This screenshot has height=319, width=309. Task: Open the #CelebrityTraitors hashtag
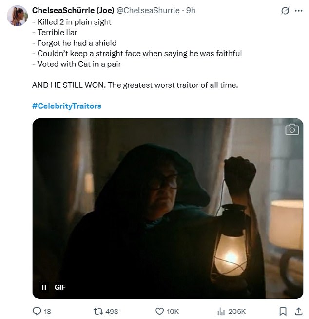point(67,106)
